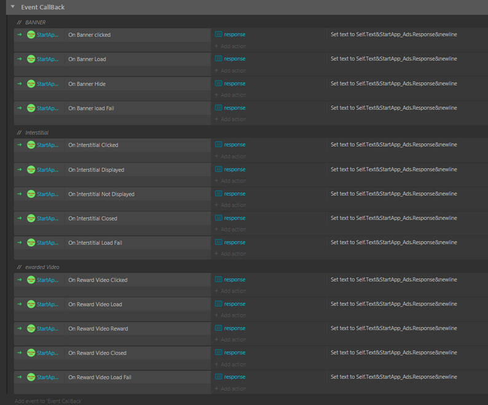Click Set text action for On Interstitial Load Fail
This screenshot has width=488, height=405.
coord(394,242)
